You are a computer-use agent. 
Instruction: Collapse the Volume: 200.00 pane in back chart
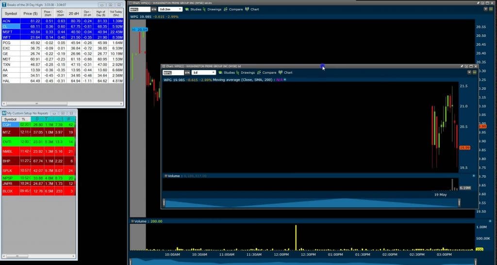tap(132, 221)
